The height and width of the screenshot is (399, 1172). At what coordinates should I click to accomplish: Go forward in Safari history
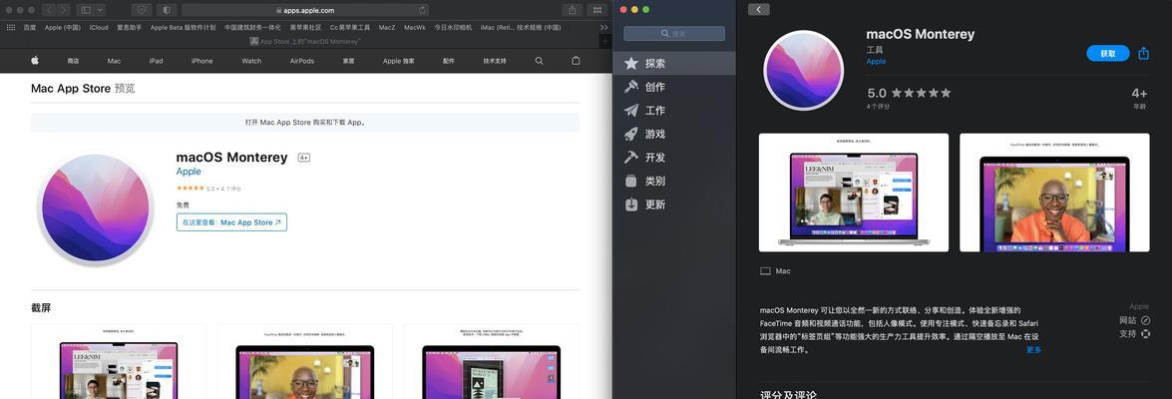[64, 10]
